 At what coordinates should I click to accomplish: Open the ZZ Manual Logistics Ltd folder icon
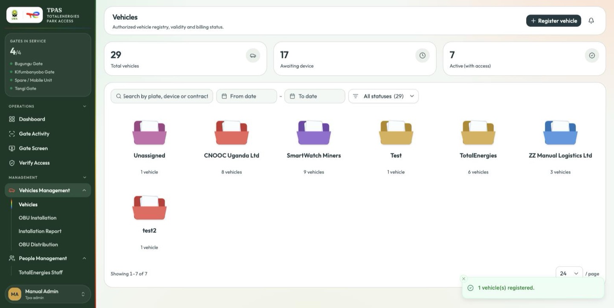click(x=560, y=132)
